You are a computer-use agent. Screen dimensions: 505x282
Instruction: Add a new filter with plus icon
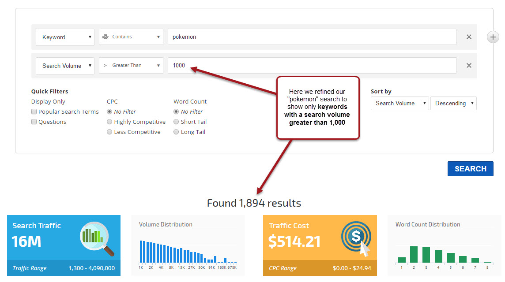[x=493, y=37]
